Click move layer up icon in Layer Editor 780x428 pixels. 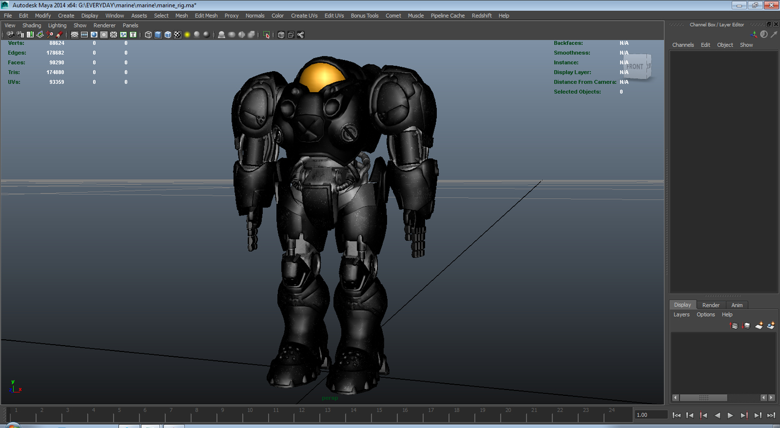click(734, 325)
